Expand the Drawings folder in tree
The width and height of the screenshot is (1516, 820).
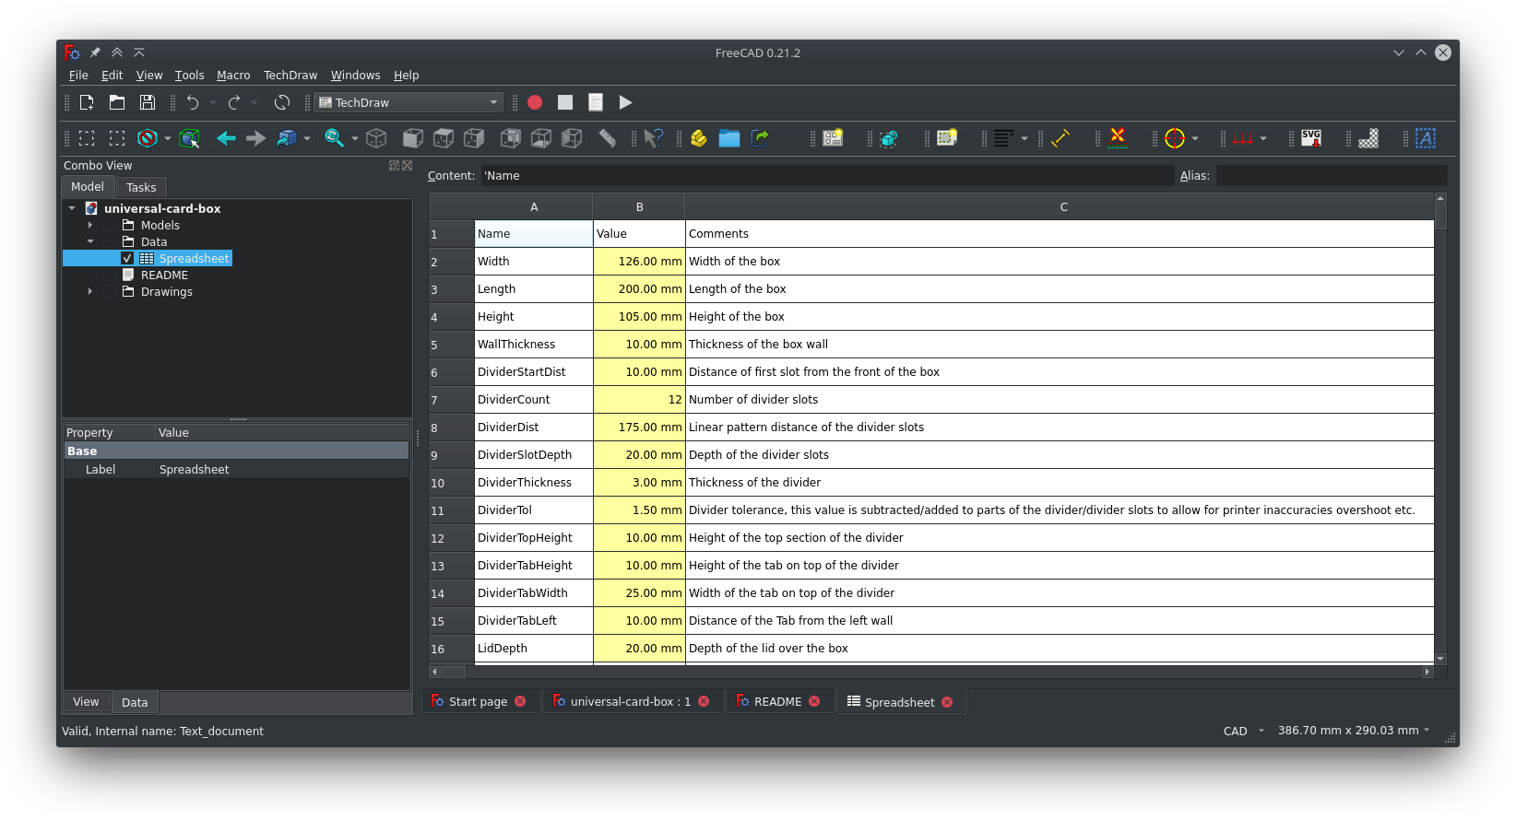click(90, 291)
